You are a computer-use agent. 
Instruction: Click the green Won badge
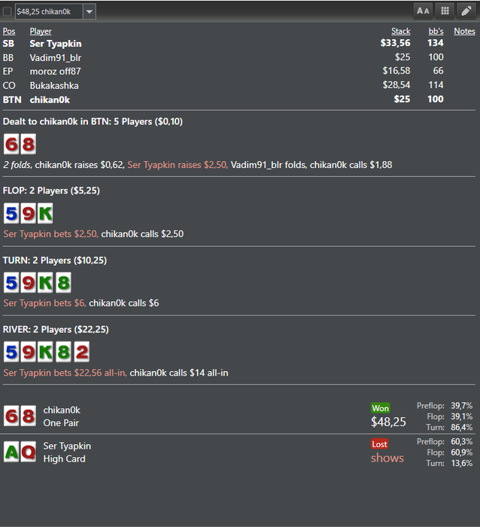[x=380, y=408]
